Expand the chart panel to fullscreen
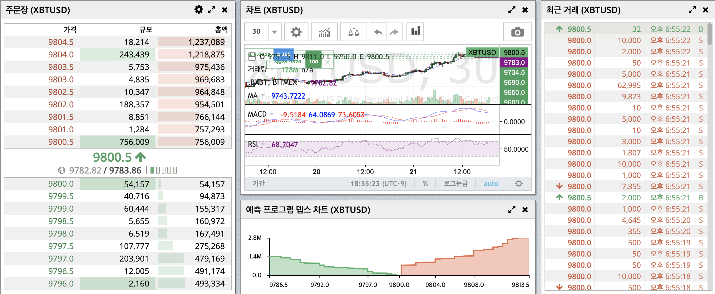The width and height of the screenshot is (715, 294). [512, 10]
